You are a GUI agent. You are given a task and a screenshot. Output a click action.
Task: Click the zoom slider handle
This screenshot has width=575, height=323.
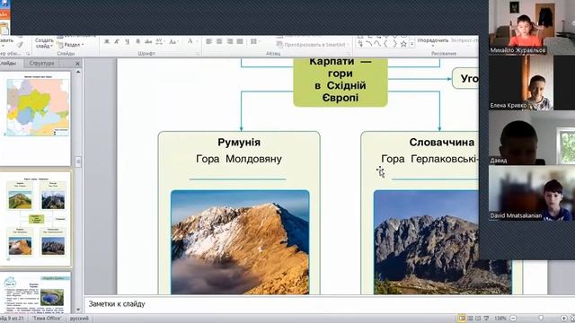541,319
